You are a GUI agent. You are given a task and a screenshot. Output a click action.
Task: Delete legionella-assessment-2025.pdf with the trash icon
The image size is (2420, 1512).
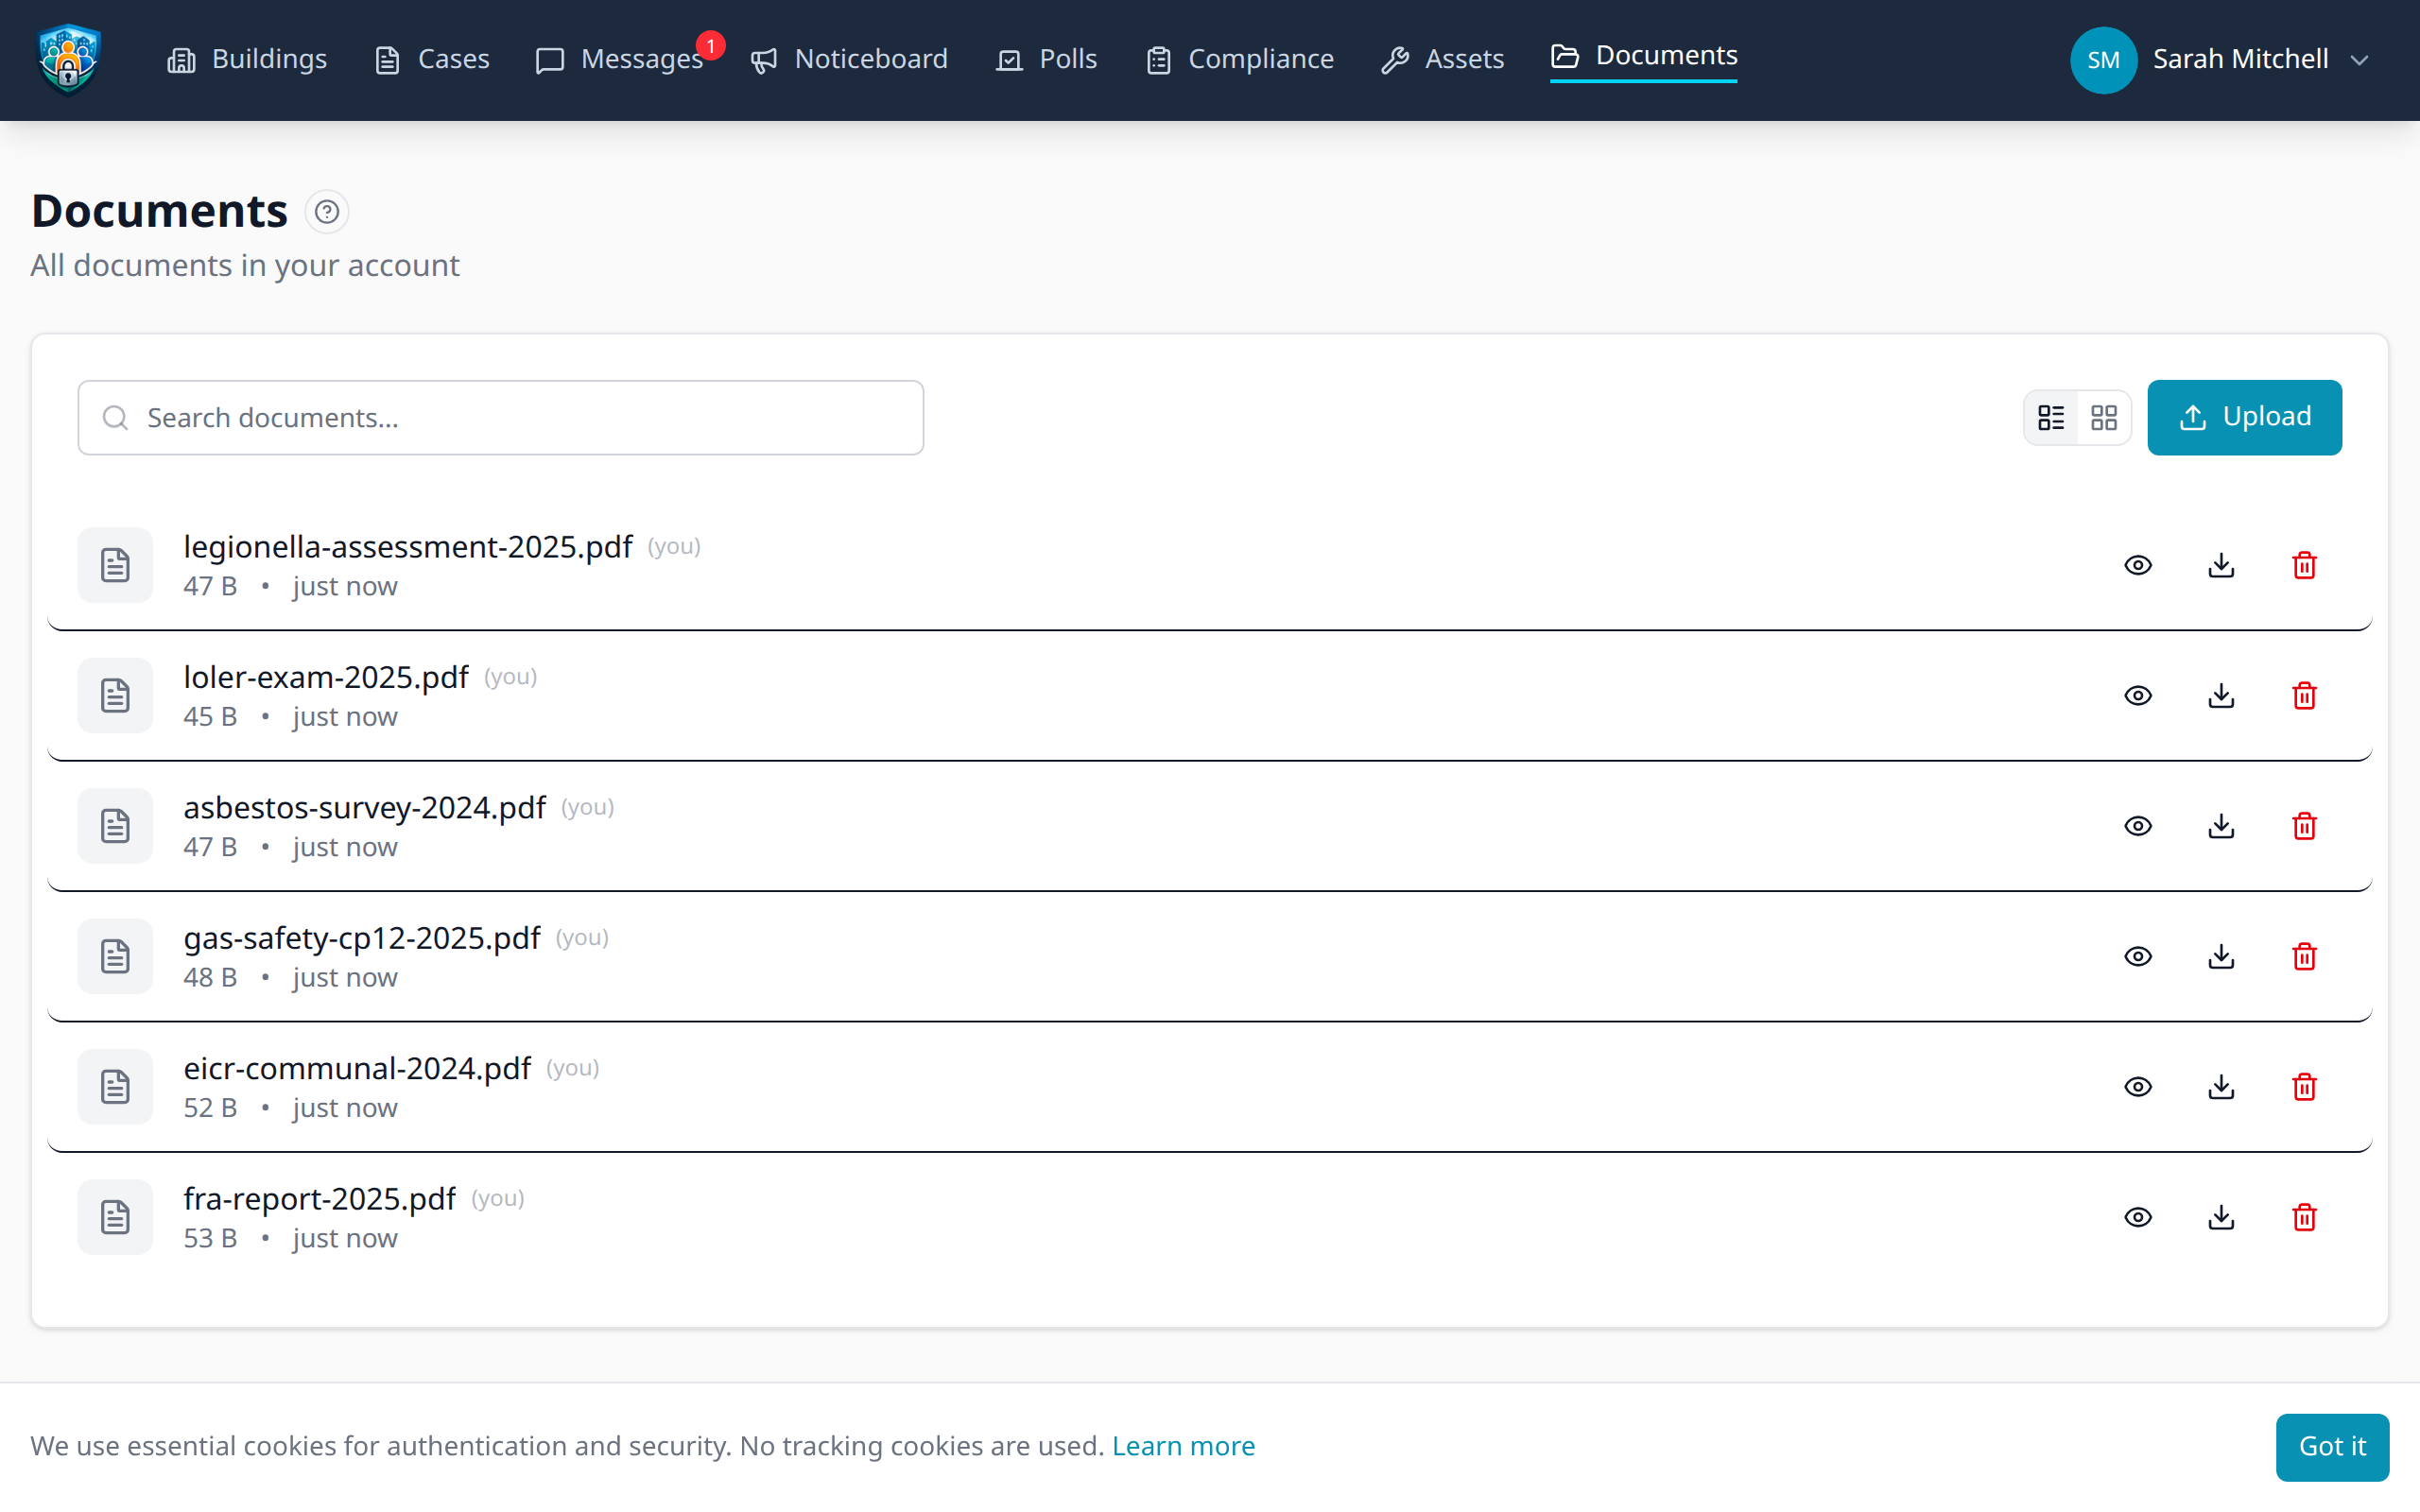pyautogui.click(x=2304, y=565)
